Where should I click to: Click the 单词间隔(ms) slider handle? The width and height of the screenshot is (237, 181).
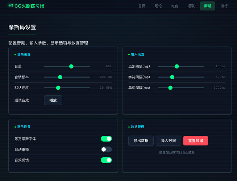pyautogui.click(x=170, y=88)
